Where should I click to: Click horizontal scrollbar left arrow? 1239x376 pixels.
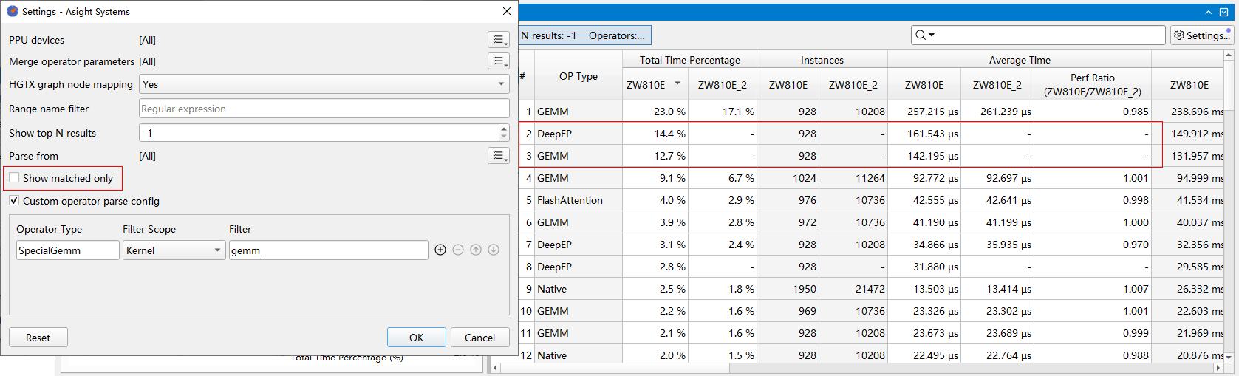pos(495,367)
